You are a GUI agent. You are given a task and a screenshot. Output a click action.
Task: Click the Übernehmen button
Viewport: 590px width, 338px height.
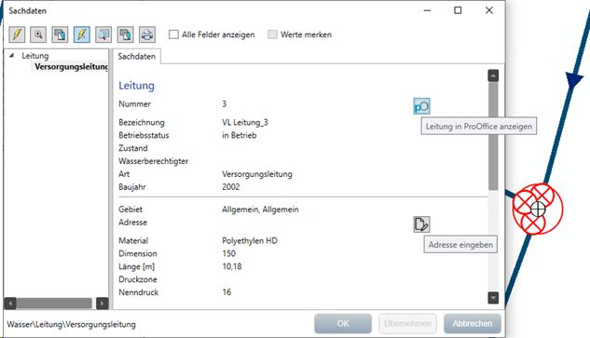[x=408, y=323]
